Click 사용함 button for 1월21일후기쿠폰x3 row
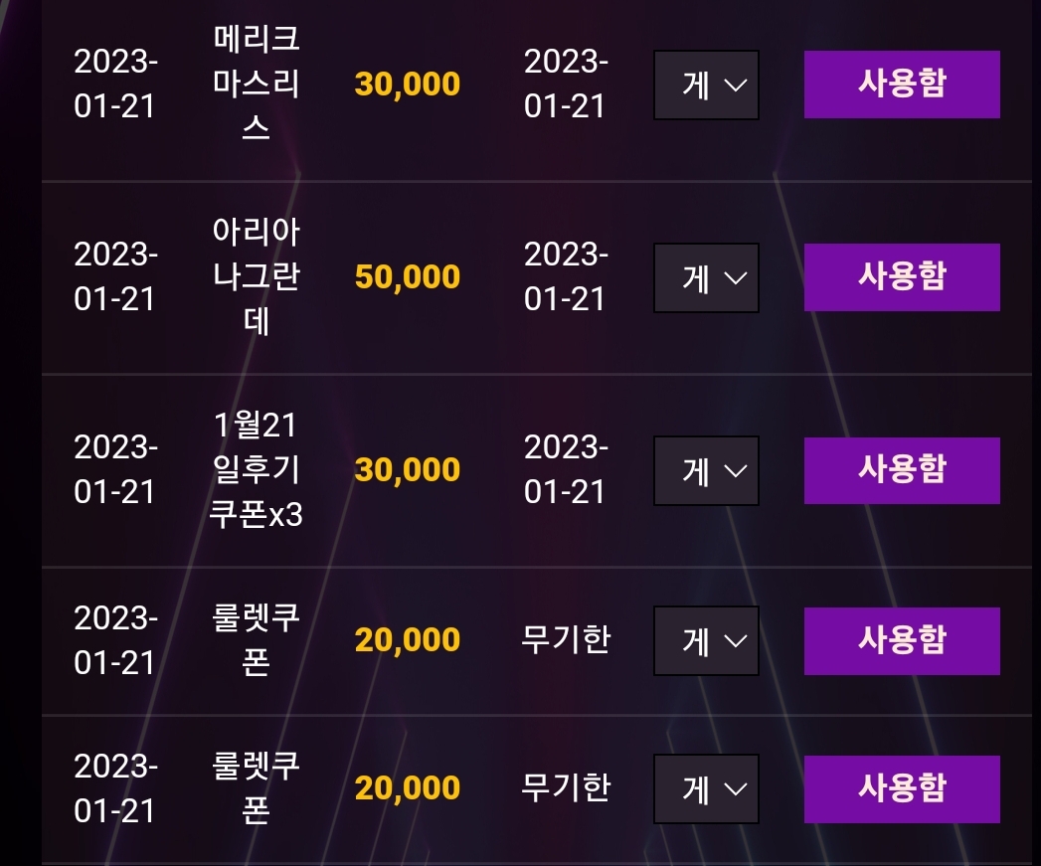Viewport: 1041px width, 866px height. [x=902, y=470]
